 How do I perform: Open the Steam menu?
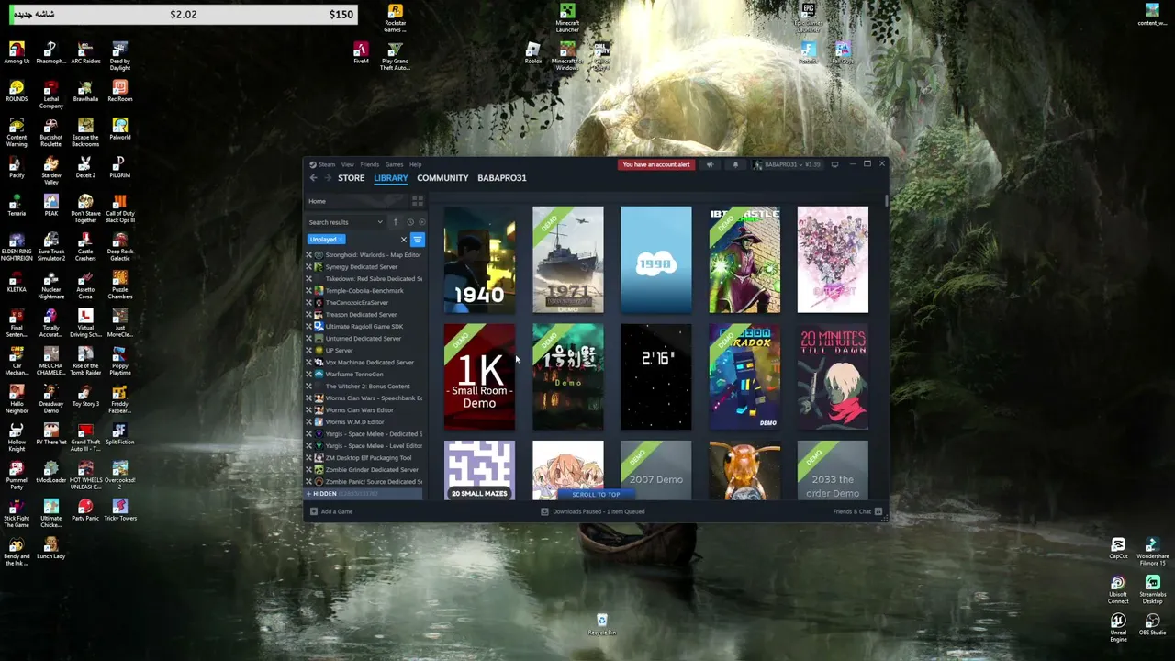pos(328,164)
